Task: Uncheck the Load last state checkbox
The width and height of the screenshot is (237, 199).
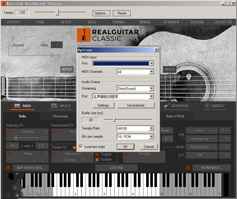Action: coord(81,146)
